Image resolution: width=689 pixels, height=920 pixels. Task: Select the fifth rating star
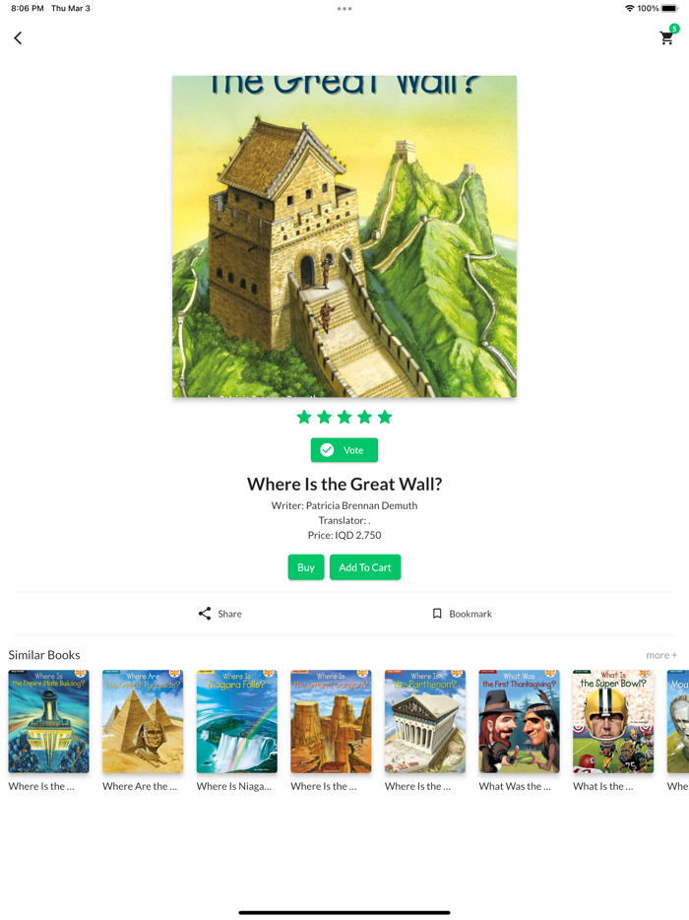point(385,418)
